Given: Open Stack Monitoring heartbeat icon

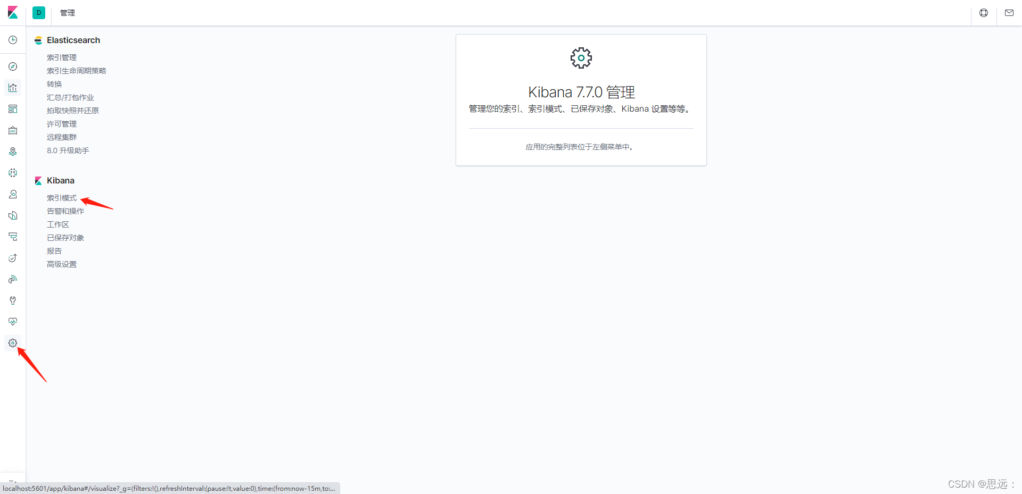Looking at the screenshot, I should pyautogui.click(x=13, y=322).
